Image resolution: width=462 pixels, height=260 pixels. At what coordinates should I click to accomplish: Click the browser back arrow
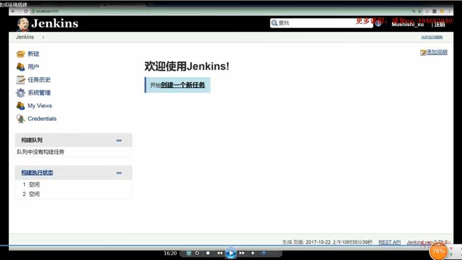tap(13, 11)
